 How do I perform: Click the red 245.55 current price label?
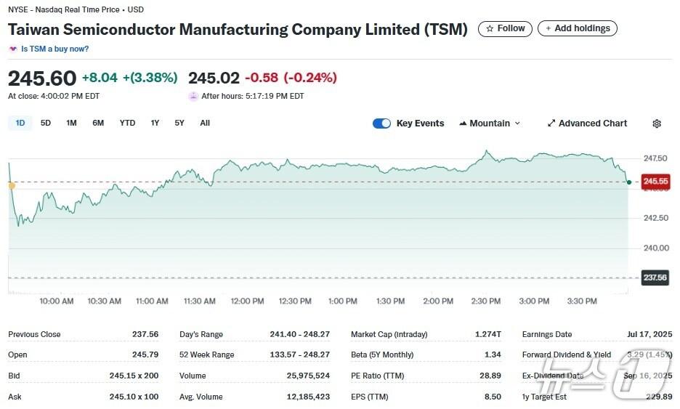click(655, 182)
